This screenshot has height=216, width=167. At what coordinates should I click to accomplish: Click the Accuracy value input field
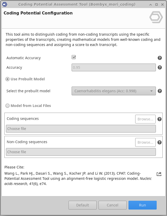point(113,67)
